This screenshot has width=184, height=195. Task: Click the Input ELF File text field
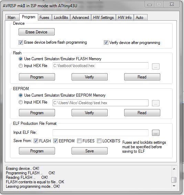(x=100, y=133)
